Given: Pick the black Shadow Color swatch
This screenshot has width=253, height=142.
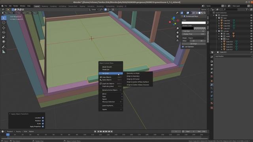Looking at the screenshot, I should [x=188, y=28].
